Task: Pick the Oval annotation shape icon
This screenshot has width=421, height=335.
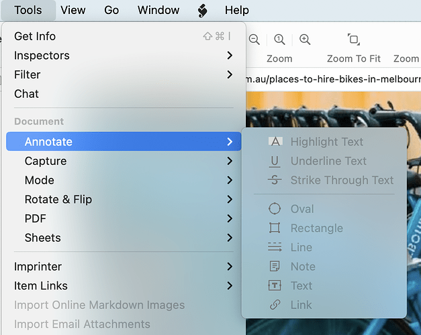Action: point(275,209)
